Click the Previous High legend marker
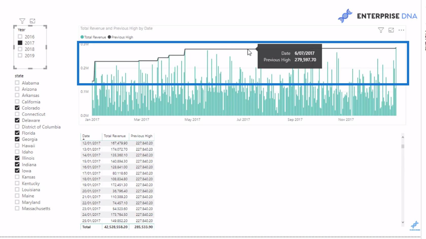 pos(109,37)
